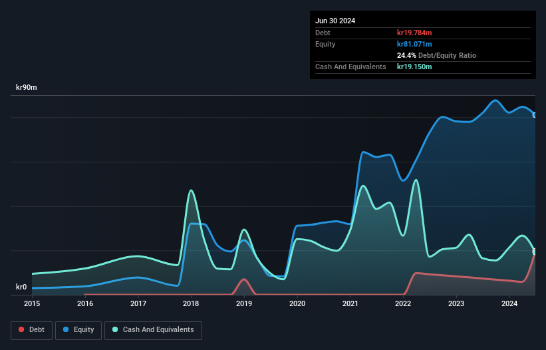This screenshot has height=350, width=546.
Task: Click the Jun 30 2024 tooltip date
Action: click(335, 21)
